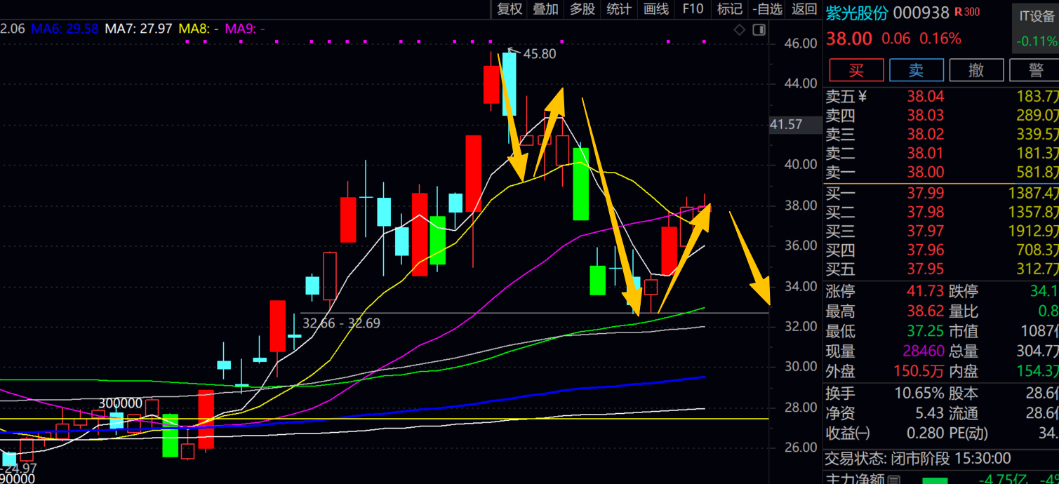Select the 多股 multi-stock view

coord(582,9)
